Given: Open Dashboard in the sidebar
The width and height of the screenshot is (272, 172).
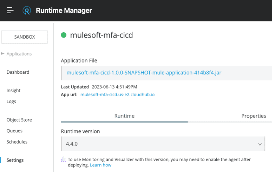Looking at the screenshot, I should click(x=18, y=72).
